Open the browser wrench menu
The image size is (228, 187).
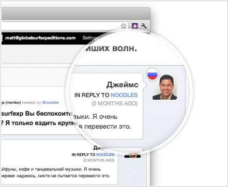tap(144, 26)
